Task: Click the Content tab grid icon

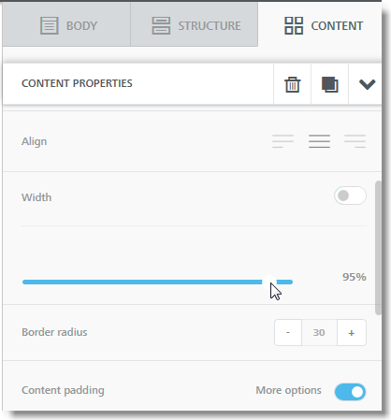Action: (x=294, y=25)
